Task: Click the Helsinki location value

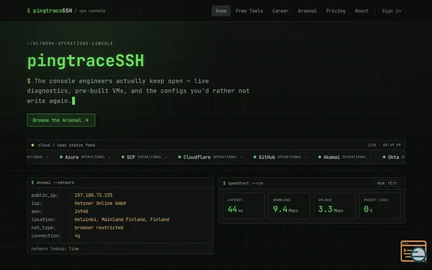Action: (x=122, y=220)
